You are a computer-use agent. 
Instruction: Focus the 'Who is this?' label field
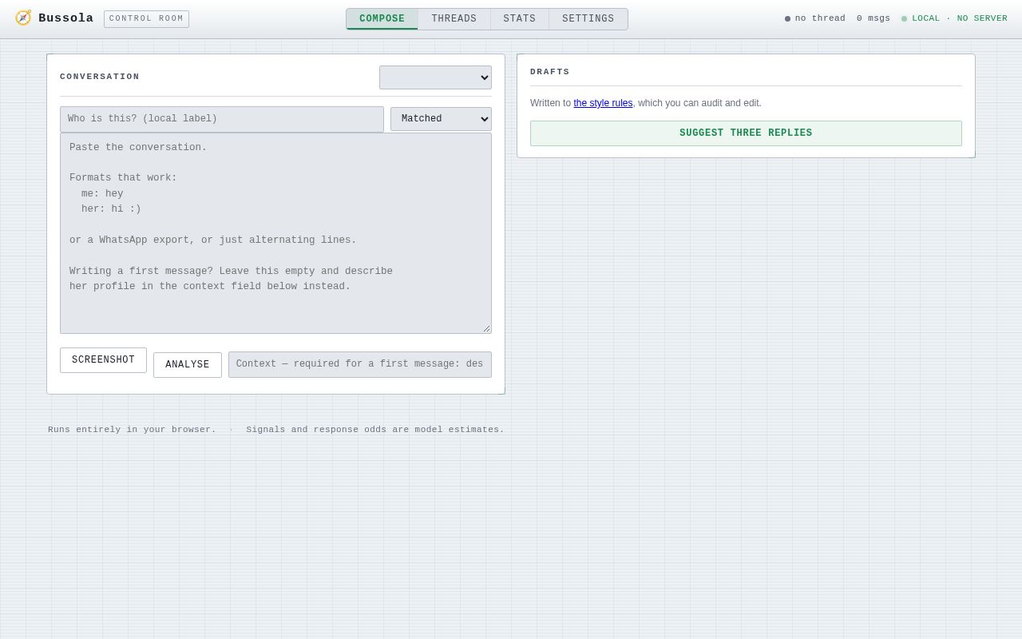coord(222,119)
